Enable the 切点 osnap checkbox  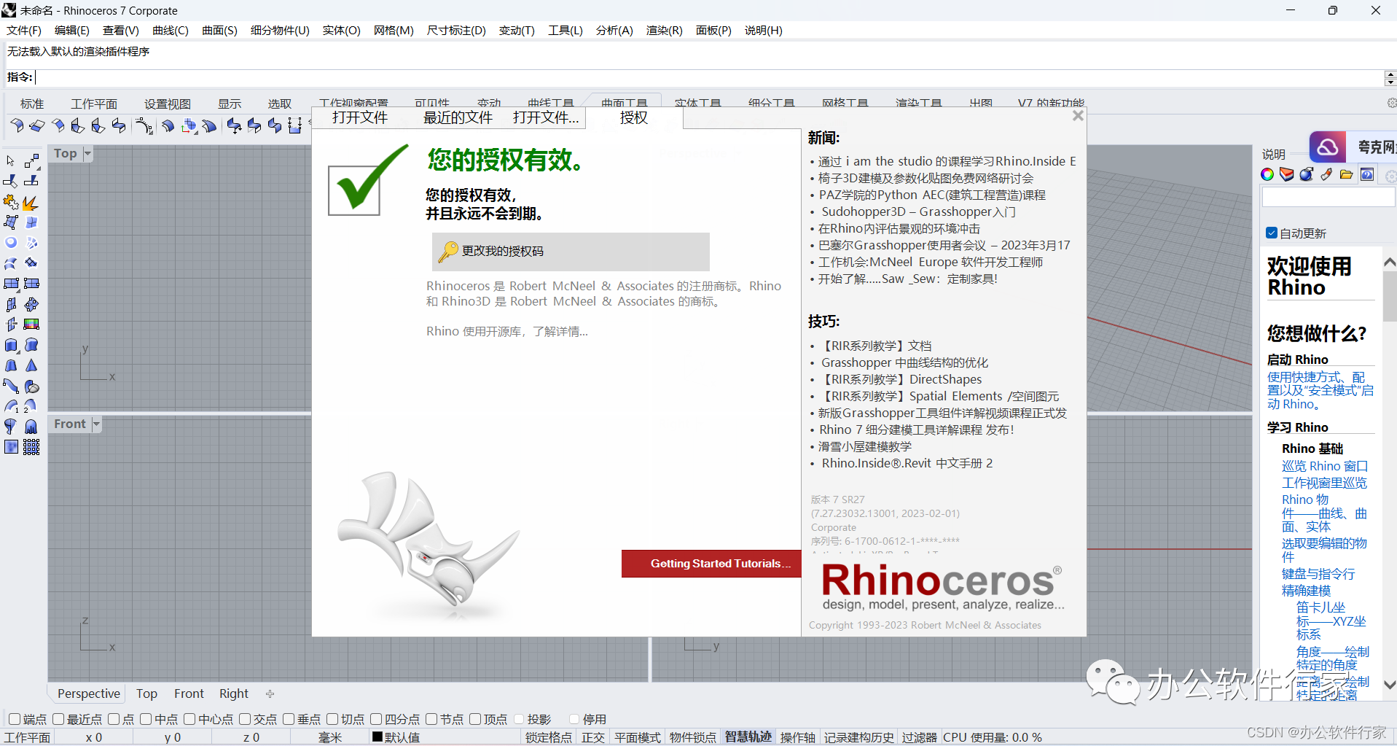tap(332, 719)
